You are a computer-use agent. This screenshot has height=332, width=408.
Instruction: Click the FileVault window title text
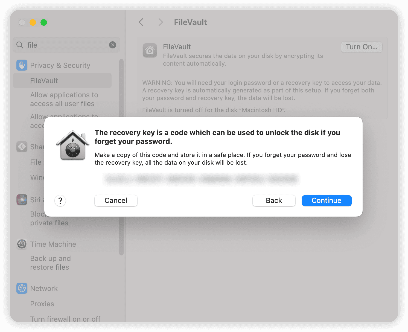[x=190, y=22]
